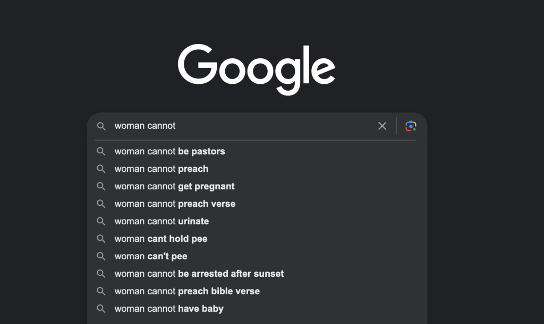This screenshot has height=324, width=544.
Task: Click search icon beside 'urinate' suggestion
Action: click(101, 221)
